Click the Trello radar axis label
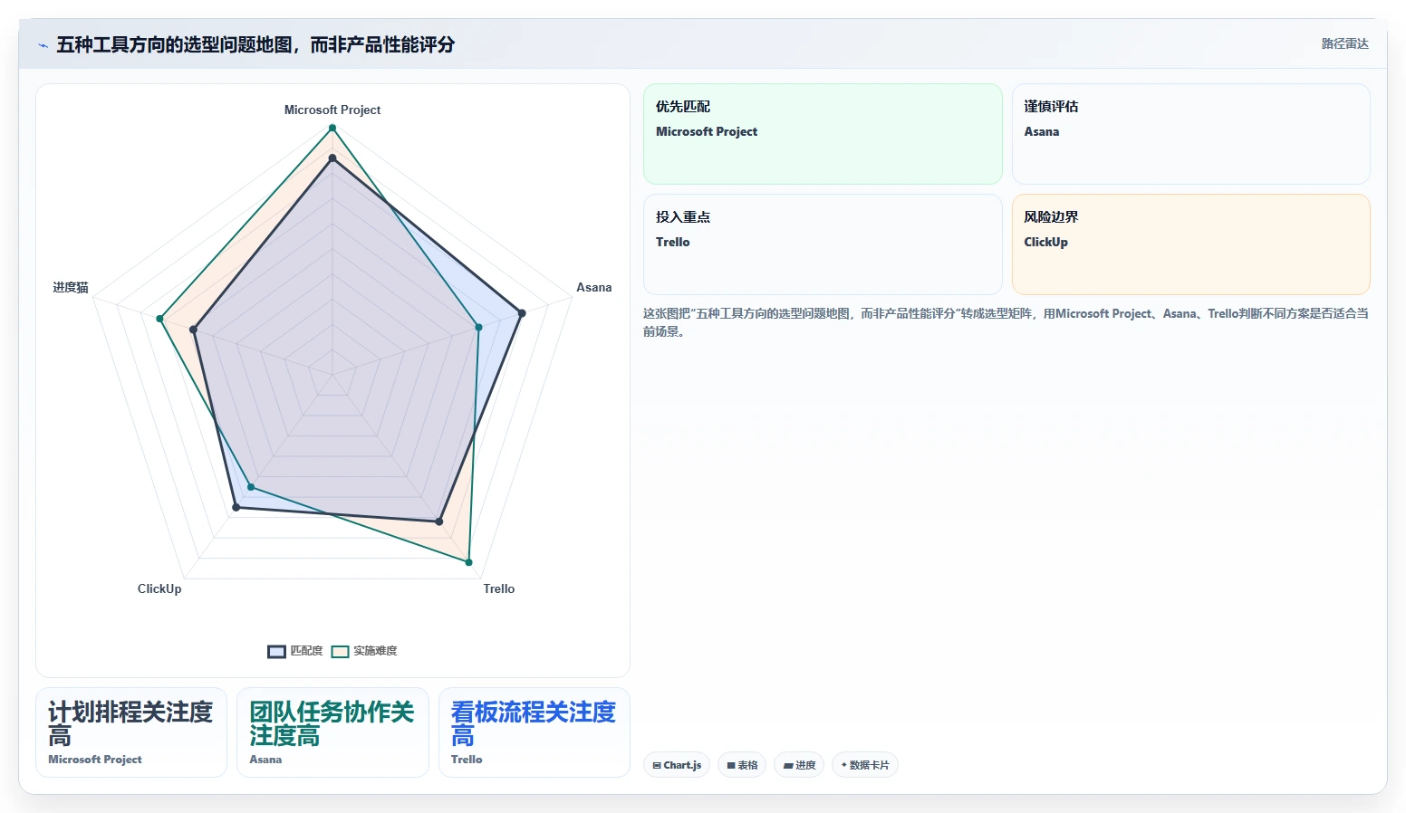 [x=499, y=588]
